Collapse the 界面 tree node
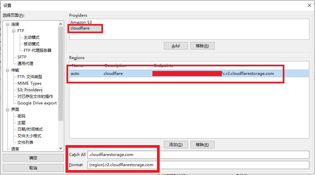 pos(8,110)
